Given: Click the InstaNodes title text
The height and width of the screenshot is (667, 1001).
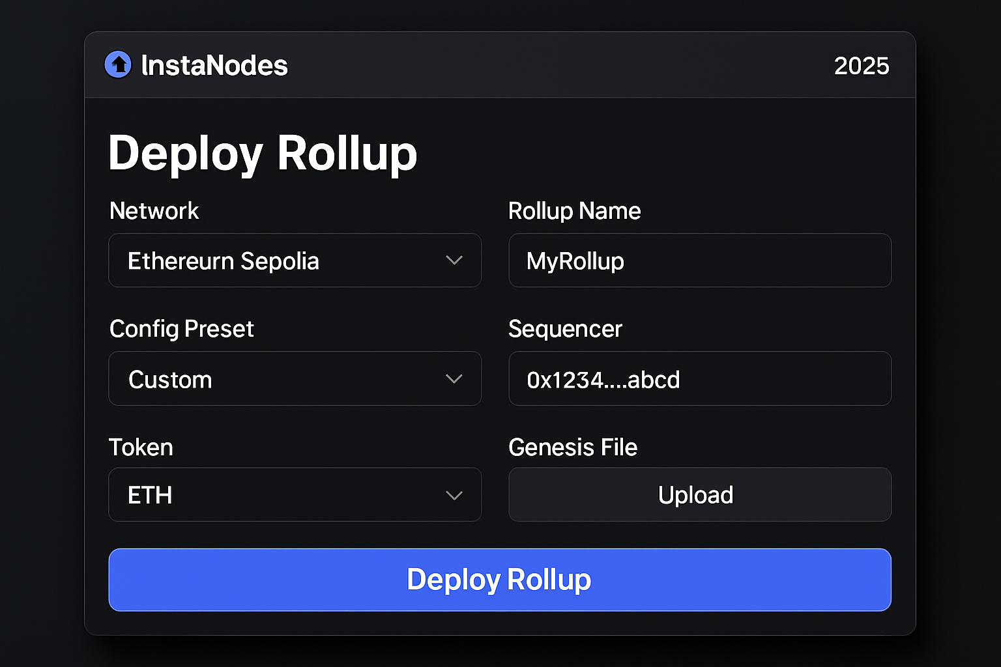Looking at the screenshot, I should pyautogui.click(x=214, y=64).
